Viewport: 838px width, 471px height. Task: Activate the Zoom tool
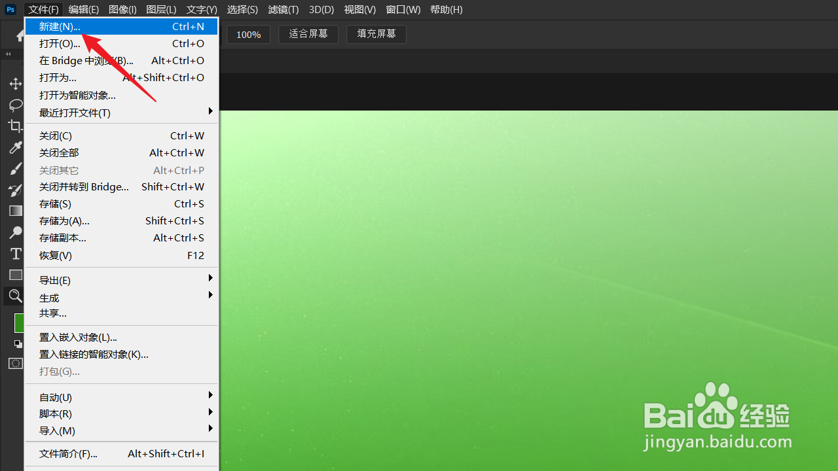16,296
